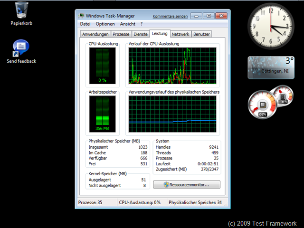Maximize the Task-Manager window
Image resolution: width=304 pixels, height=228 pixels.
click(209, 16)
